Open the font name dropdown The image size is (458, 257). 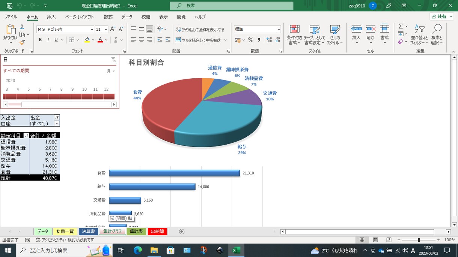tap(92, 29)
